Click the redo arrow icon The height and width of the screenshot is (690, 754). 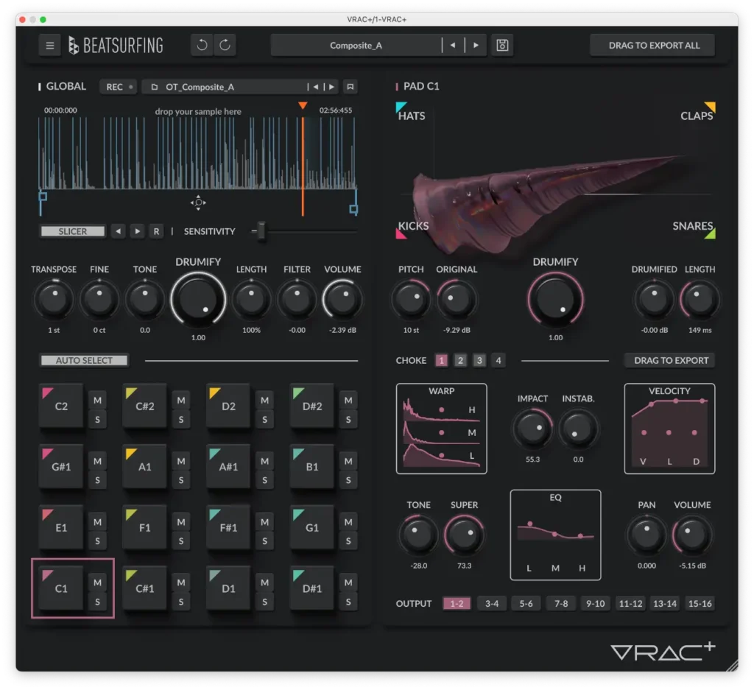225,45
